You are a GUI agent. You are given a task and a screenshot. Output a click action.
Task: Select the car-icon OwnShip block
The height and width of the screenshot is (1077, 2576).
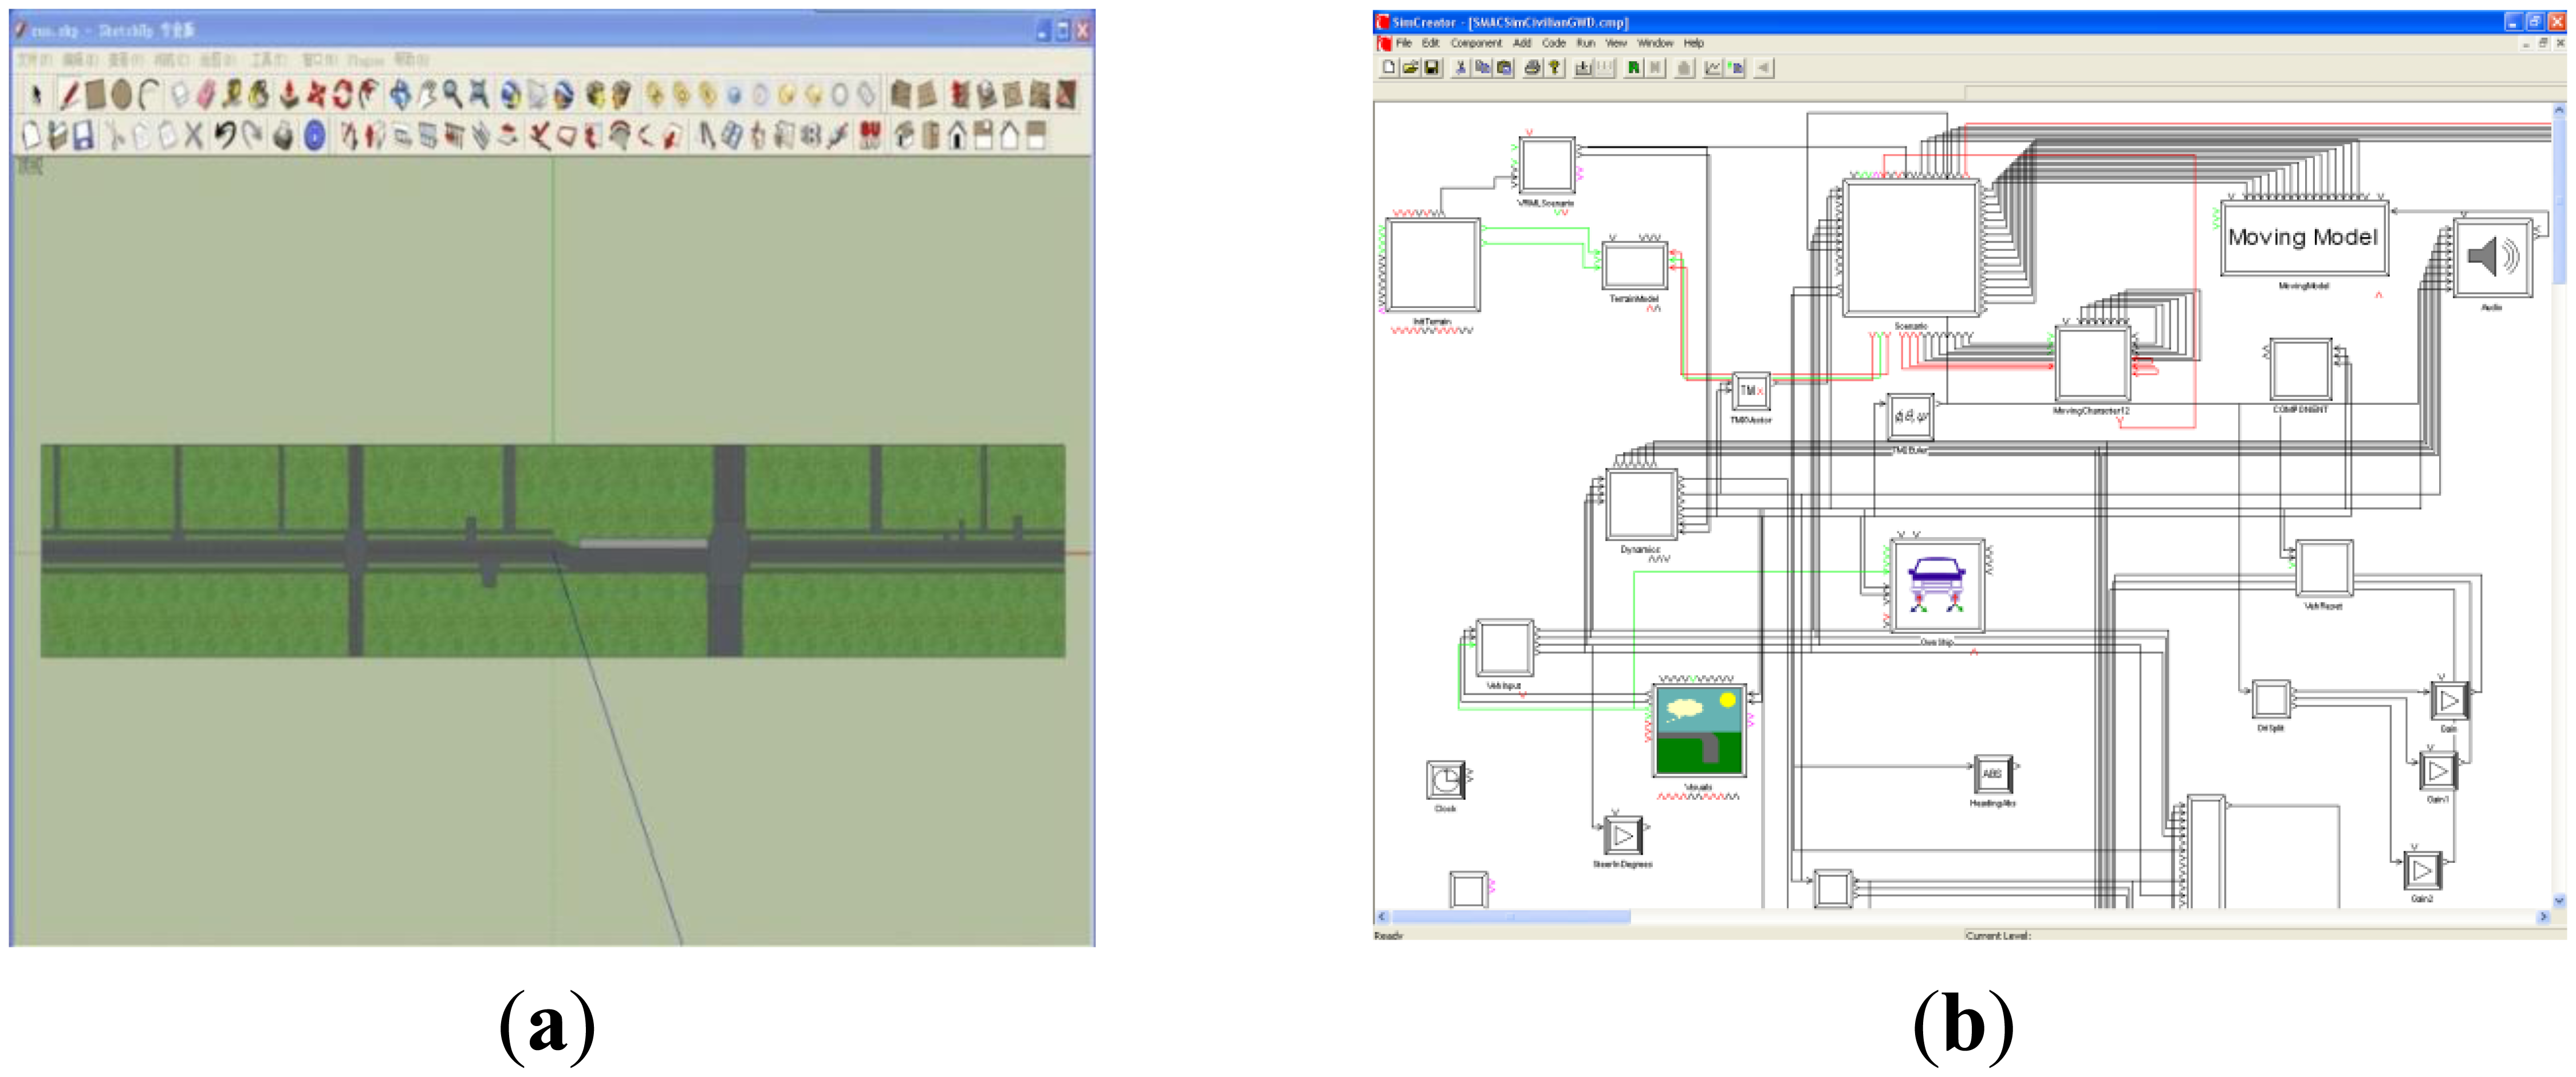pyautogui.click(x=1937, y=586)
